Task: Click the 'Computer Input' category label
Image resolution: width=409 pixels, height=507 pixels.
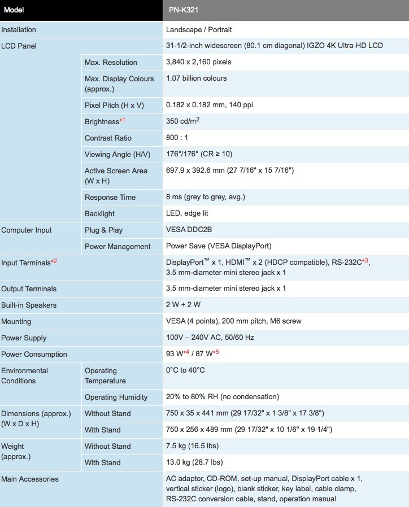Action: (27, 230)
